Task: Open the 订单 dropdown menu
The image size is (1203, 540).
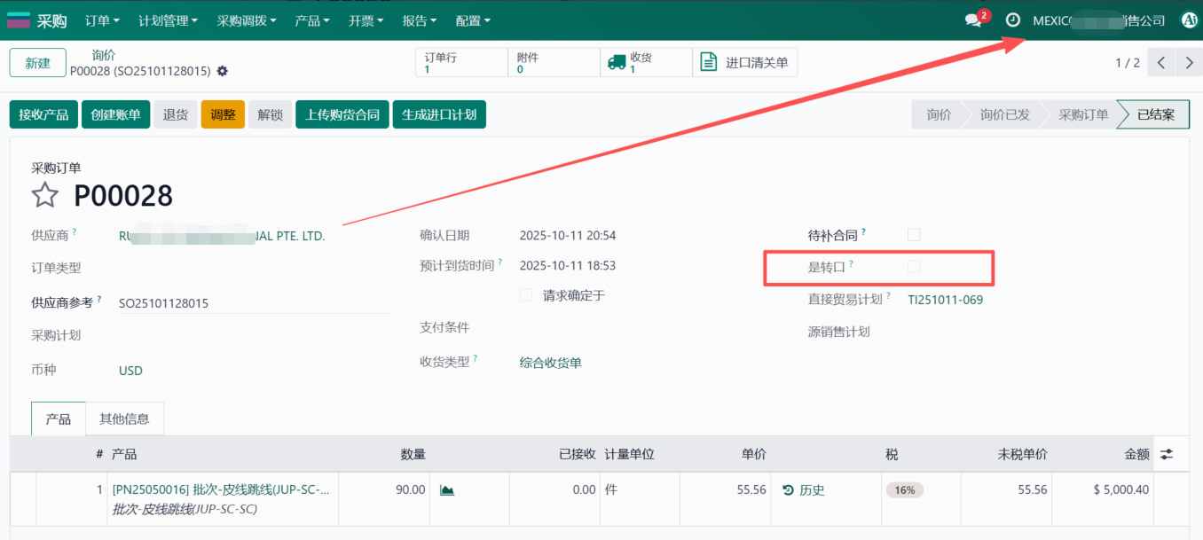Action: pyautogui.click(x=101, y=20)
